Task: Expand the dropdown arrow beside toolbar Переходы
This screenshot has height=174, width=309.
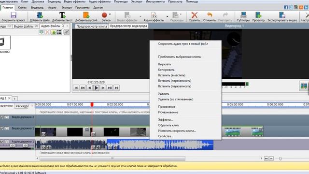Action: click(x=181, y=14)
